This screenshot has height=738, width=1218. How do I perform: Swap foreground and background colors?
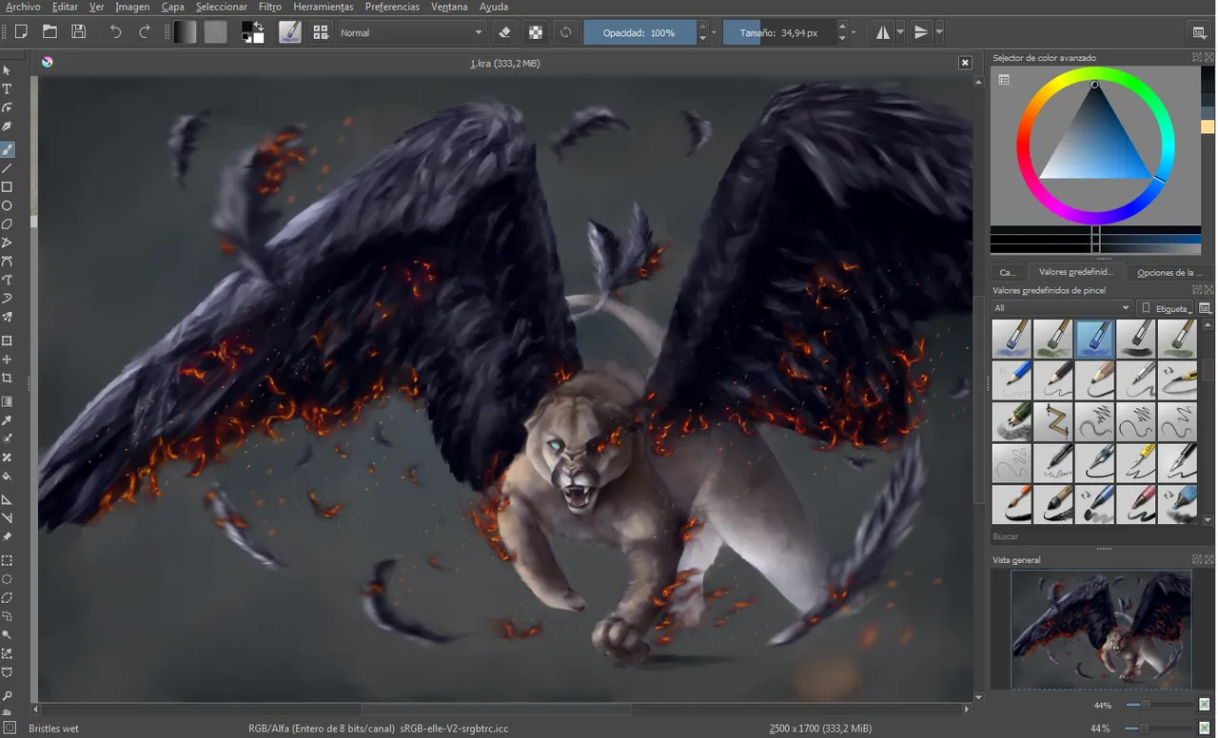tap(259, 27)
